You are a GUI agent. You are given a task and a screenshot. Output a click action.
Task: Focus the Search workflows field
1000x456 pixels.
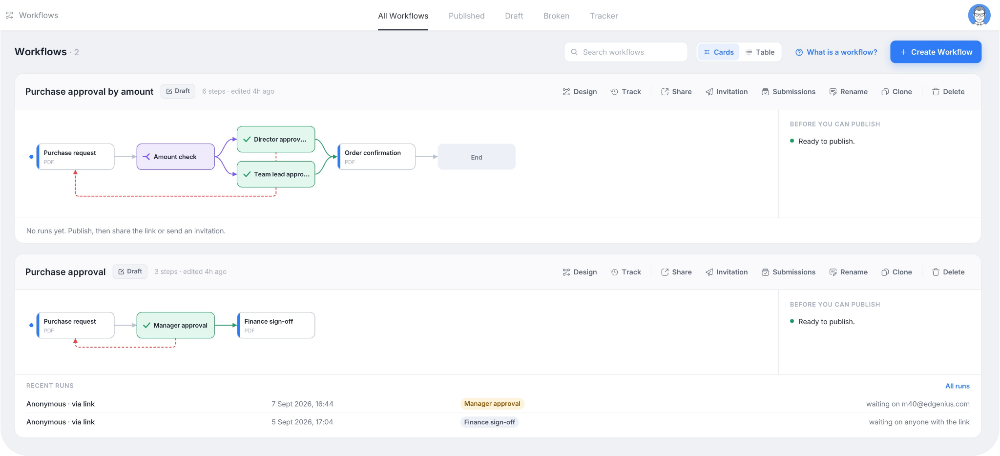click(625, 52)
